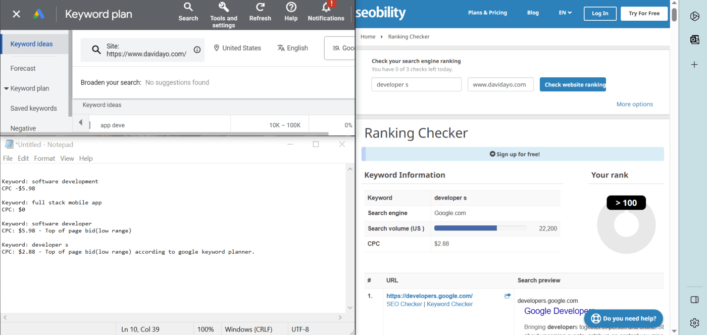
Task: Open Do you need help chat
Action: (624, 318)
